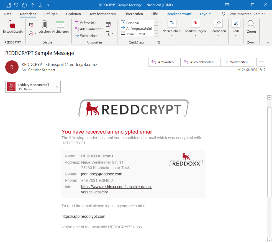272x243 pixels.
Task: Open the Markierungen flag dropdown
Action: (x=195, y=28)
